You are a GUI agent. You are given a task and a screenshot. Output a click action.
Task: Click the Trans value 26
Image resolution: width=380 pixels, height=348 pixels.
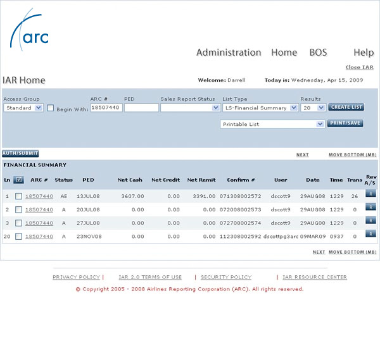355,196
